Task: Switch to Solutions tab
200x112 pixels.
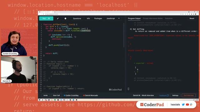Action: [169, 19]
